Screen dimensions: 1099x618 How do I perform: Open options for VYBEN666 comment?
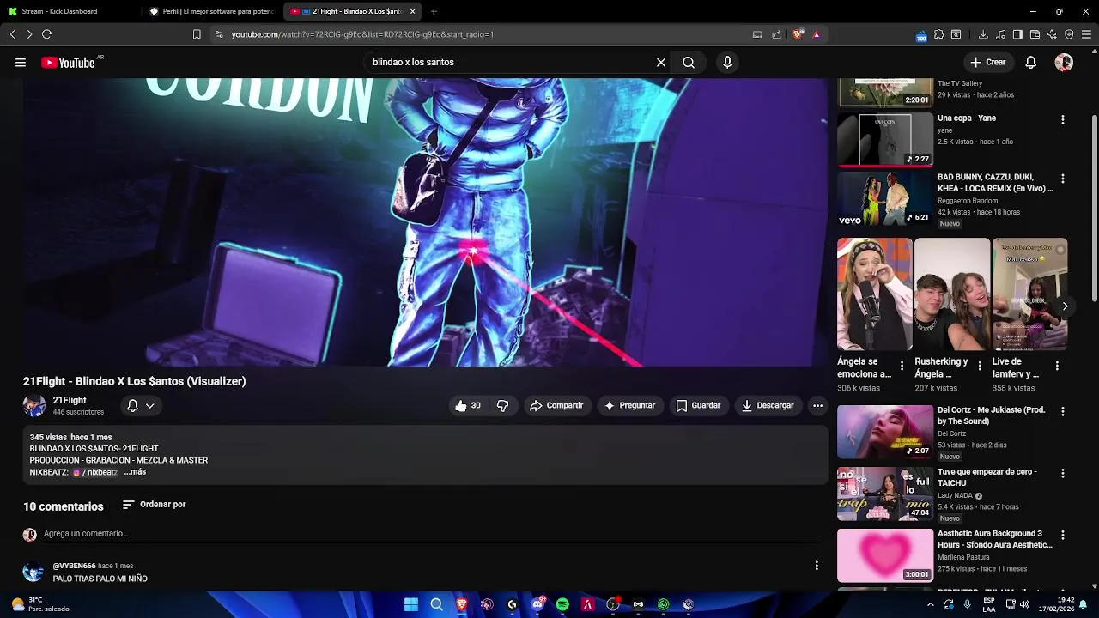817,566
